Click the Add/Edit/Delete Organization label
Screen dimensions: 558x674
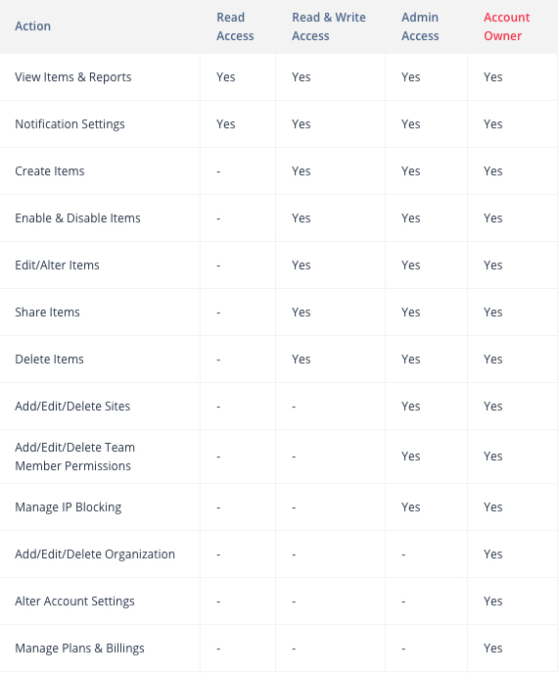coord(95,554)
